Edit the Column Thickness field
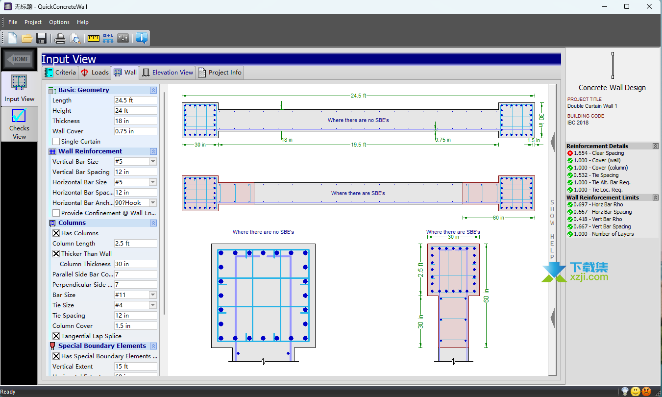 pos(135,264)
